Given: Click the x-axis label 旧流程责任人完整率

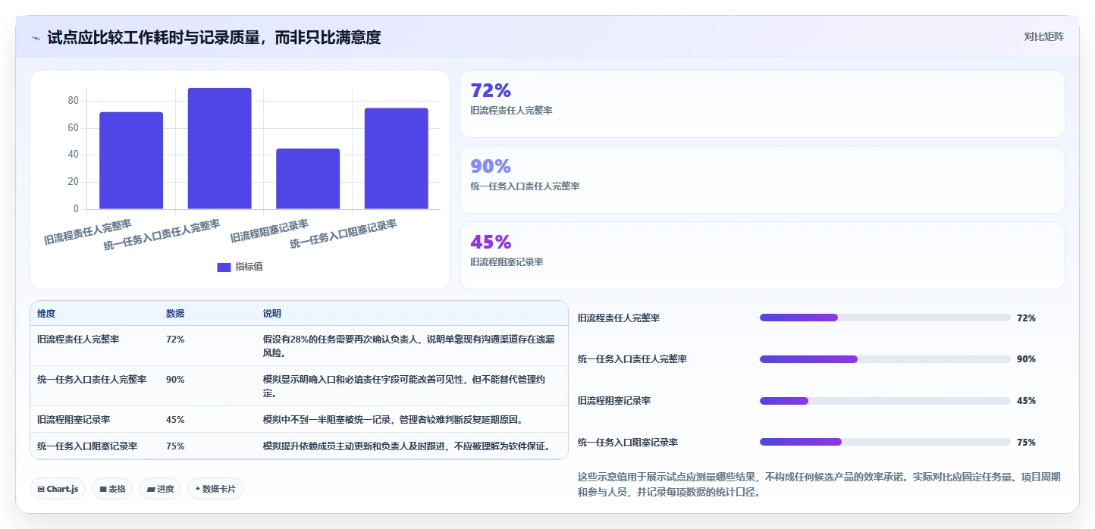Looking at the screenshot, I should (88, 232).
